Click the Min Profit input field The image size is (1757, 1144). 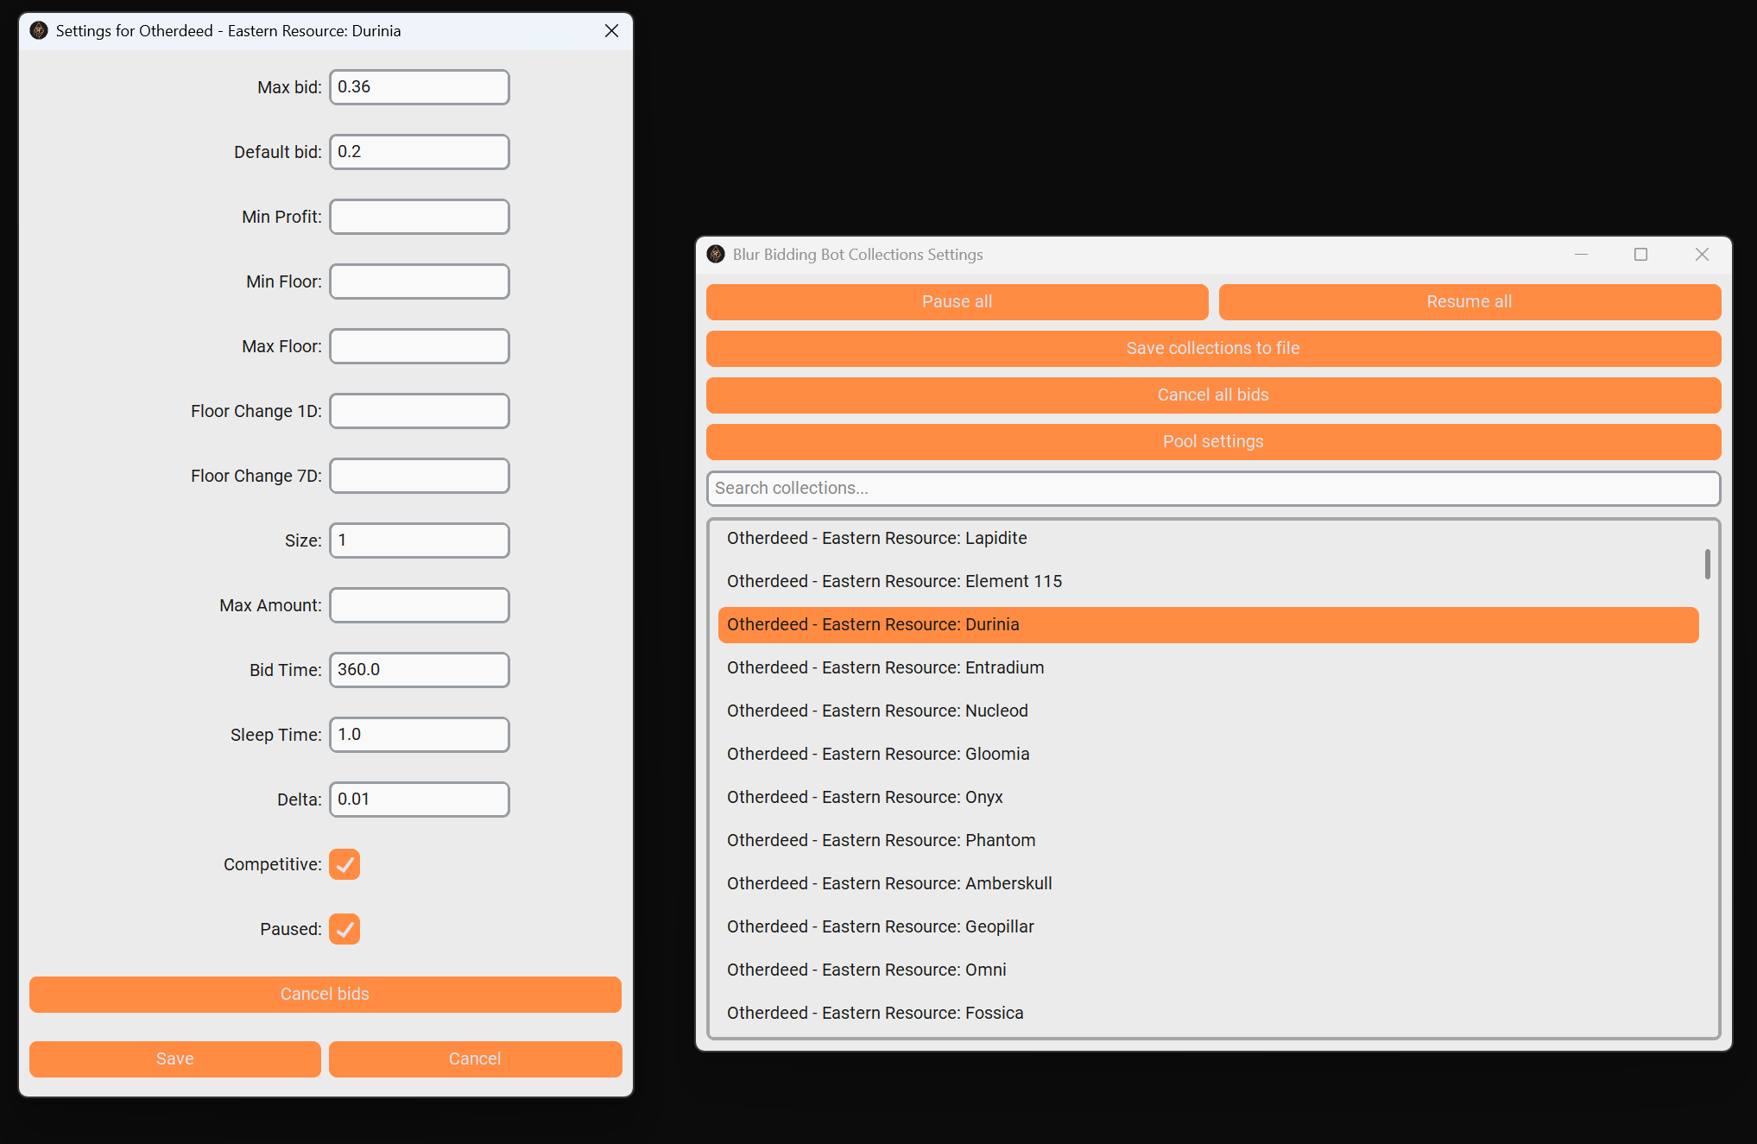(x=420, y=217)
